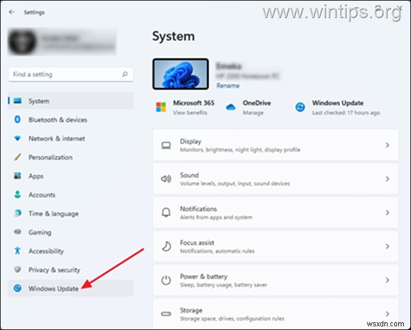Click Windows Update last checked status
This screenshot has width=411, height=330.
(x=346, y=113)
